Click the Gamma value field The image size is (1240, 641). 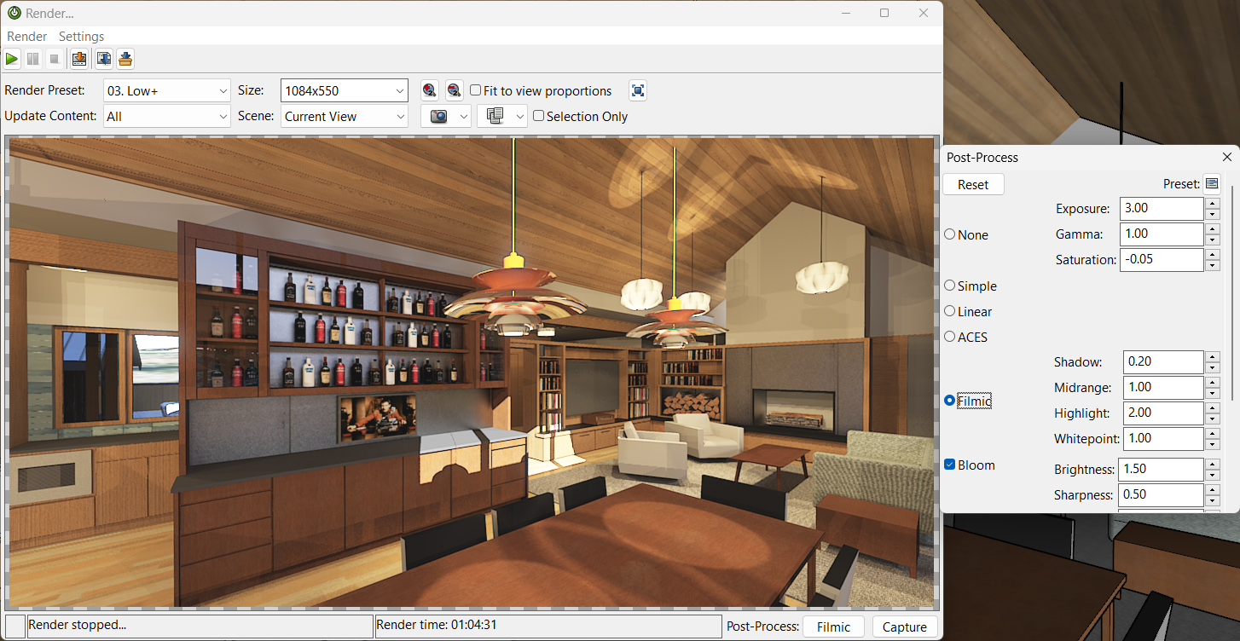tap(1163, 234)
